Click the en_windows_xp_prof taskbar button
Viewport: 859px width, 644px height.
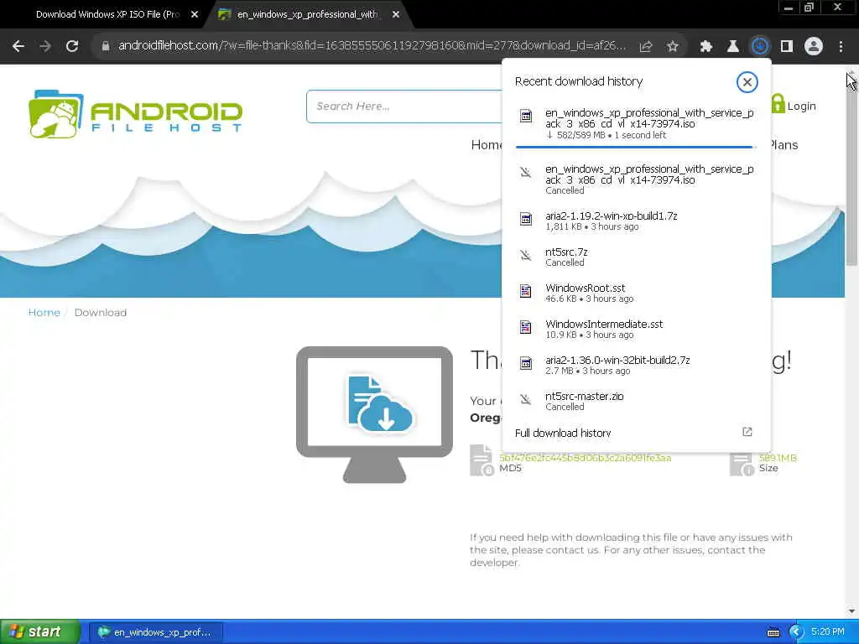(x=155, y=632)
